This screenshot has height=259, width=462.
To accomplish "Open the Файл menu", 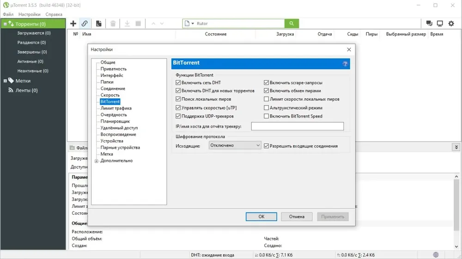I will [x=8, y=14].
